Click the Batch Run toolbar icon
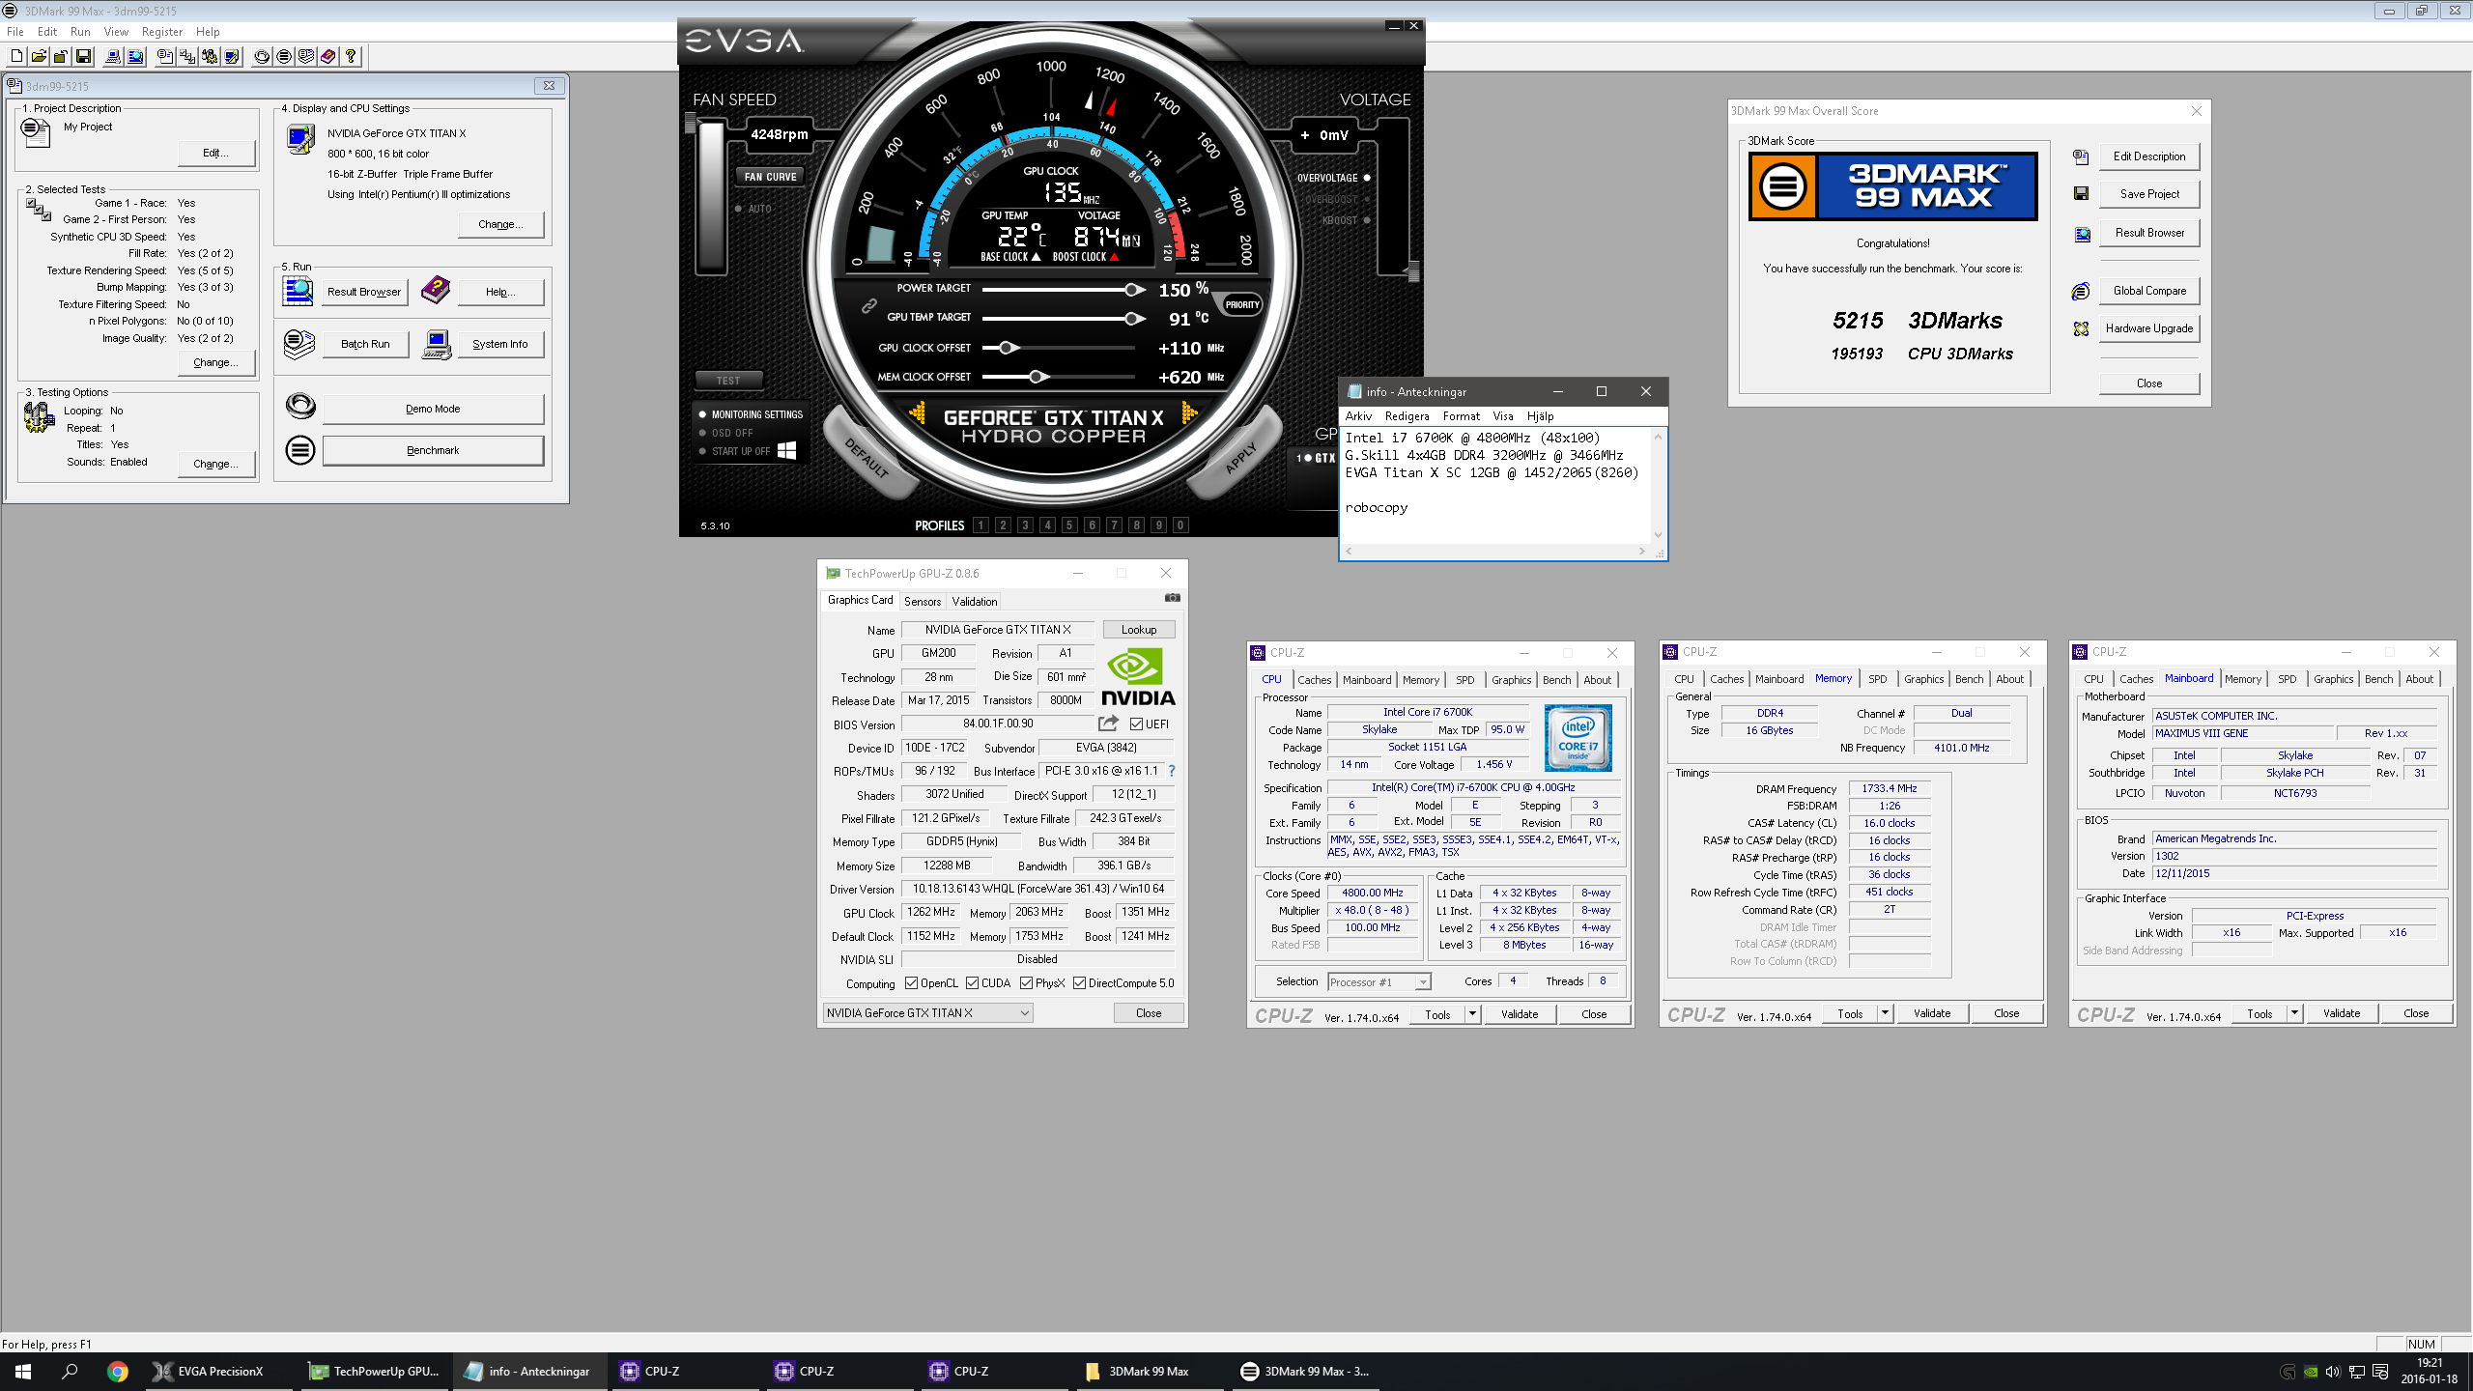 (306, 57)
